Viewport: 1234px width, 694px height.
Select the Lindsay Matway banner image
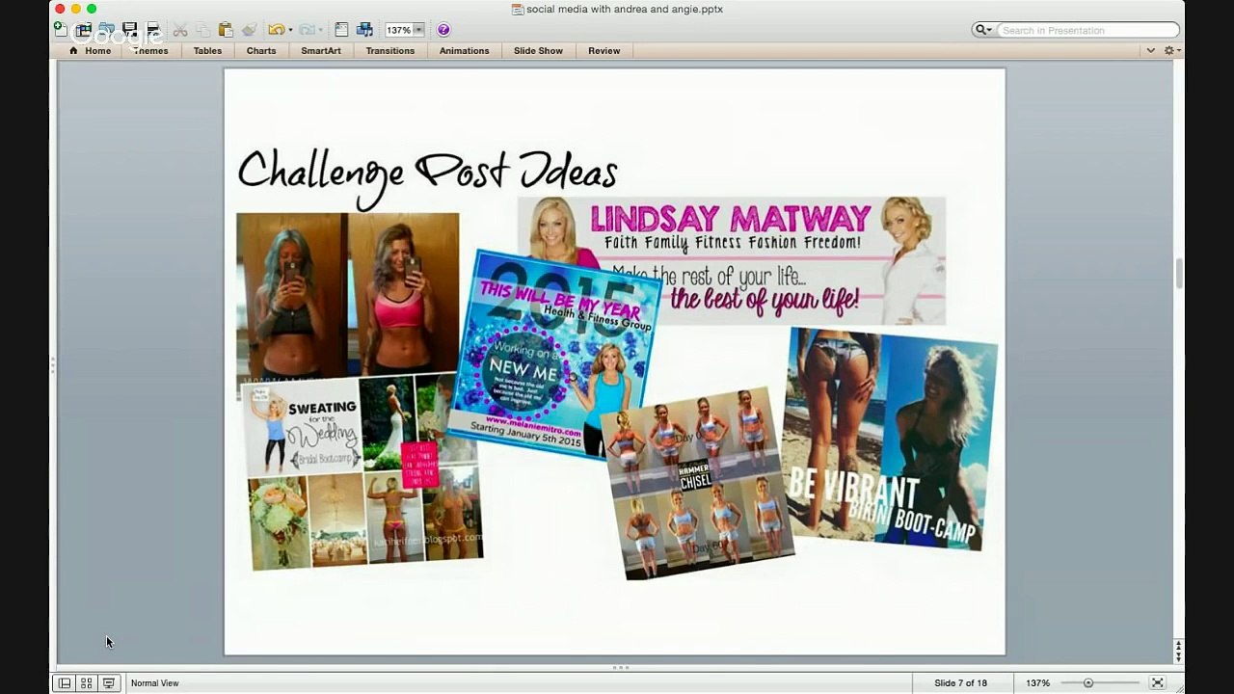coord(732,260)
